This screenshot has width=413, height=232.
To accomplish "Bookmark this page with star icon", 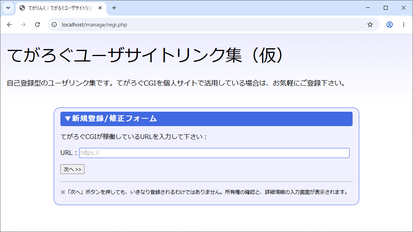I will pos(370,25).
